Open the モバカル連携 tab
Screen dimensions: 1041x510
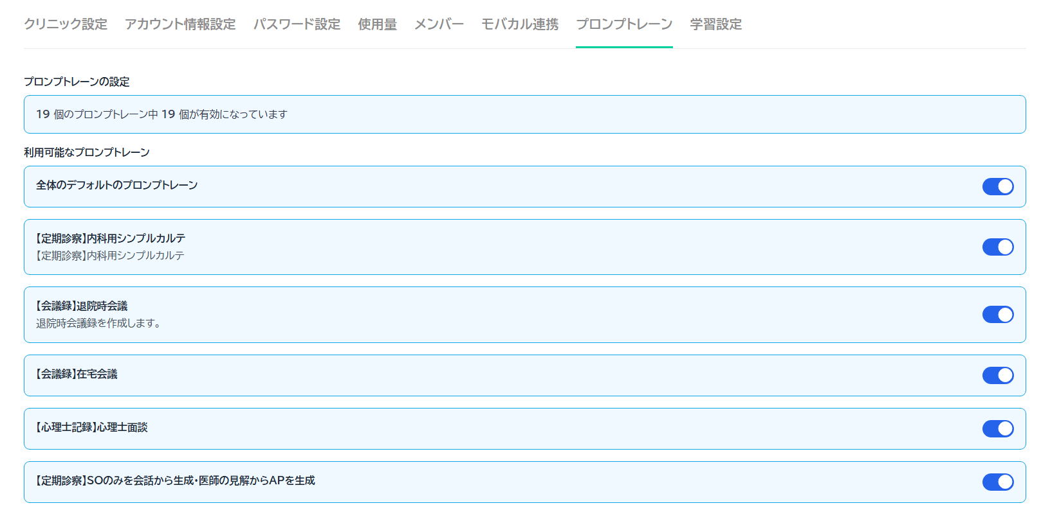[x=520, y=24]
